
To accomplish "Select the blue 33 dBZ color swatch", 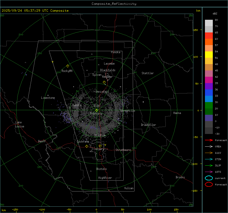I will (209, 99).
